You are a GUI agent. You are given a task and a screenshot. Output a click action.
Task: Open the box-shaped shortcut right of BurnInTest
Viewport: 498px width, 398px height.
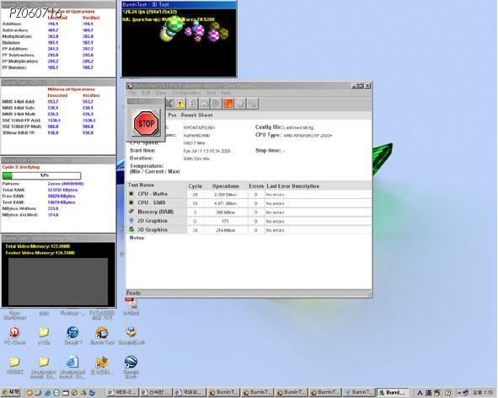(131, 336)
